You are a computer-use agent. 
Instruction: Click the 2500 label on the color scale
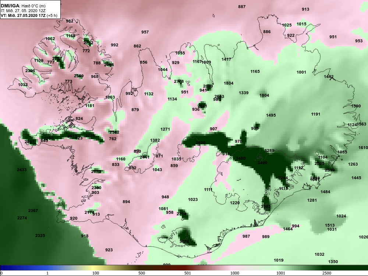(326, 273)
